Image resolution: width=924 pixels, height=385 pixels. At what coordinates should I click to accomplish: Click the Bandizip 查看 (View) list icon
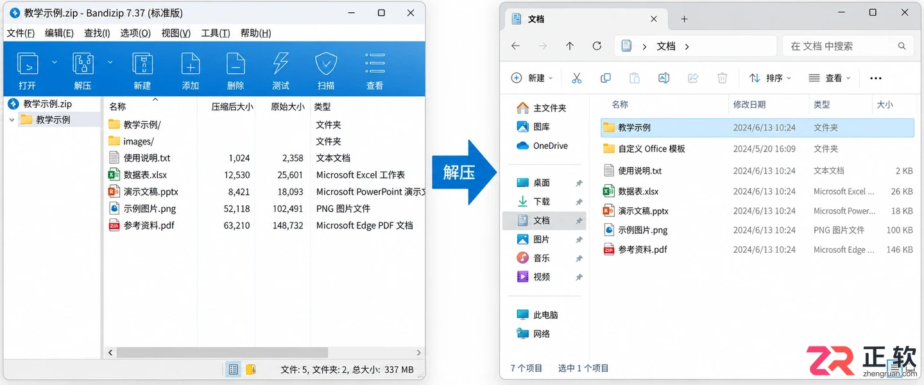point(375,64)
